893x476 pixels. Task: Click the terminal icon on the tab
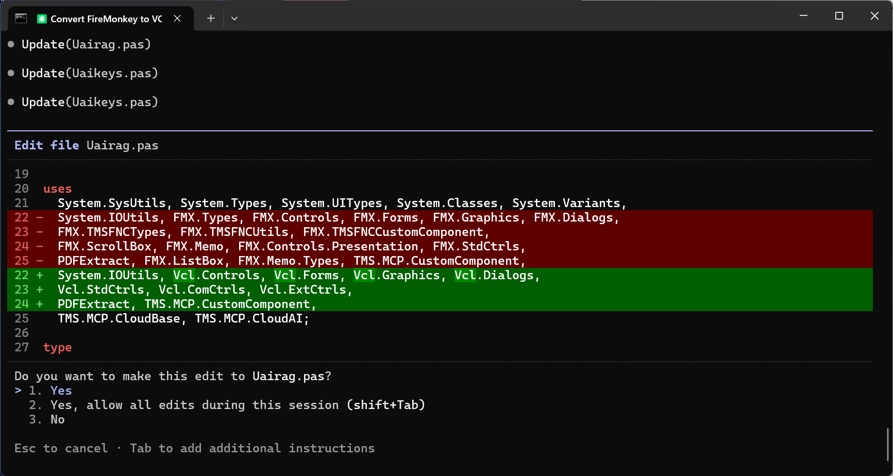(21, 19)
